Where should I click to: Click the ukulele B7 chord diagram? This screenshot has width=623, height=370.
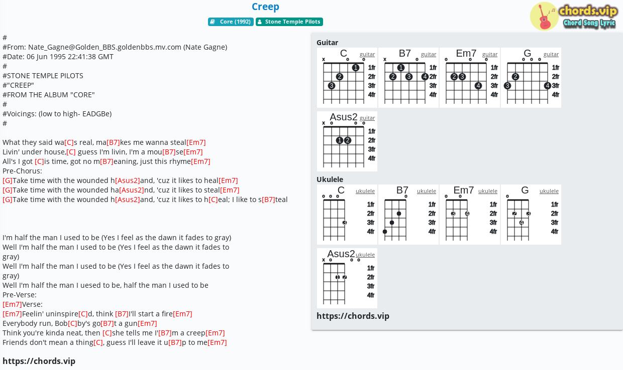tap(408, 215)
